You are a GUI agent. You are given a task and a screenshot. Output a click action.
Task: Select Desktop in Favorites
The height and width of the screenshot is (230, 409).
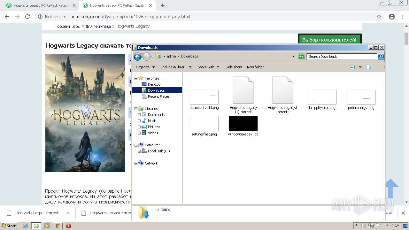tap(154, 84)
